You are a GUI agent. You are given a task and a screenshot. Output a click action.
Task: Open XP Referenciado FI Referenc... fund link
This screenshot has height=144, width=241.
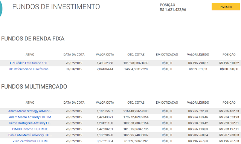[x=30, y=69]
